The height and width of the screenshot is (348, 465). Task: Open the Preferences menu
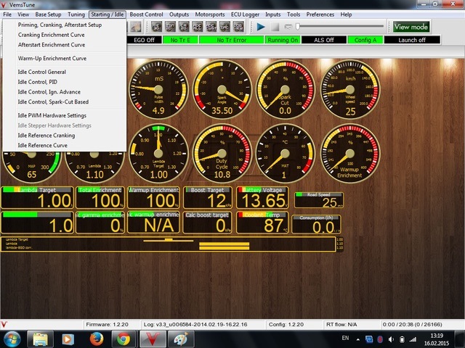click(x=320, y=14)
